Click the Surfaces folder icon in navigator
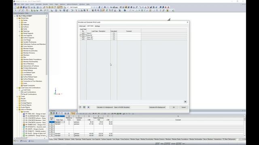Screen dimensions: 259x145 click(22, 27)
